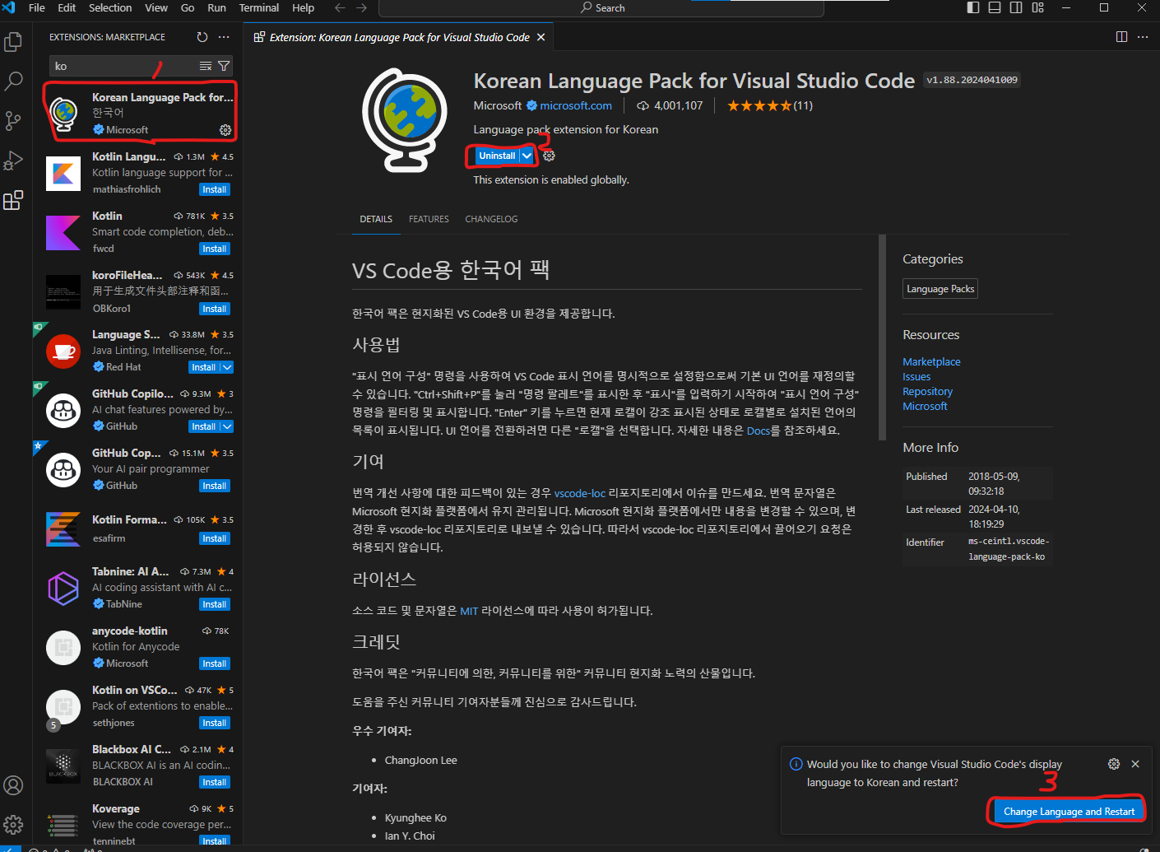Open customize layout icon

pos(1037,7)
